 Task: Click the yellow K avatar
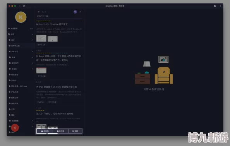[21, 17]
